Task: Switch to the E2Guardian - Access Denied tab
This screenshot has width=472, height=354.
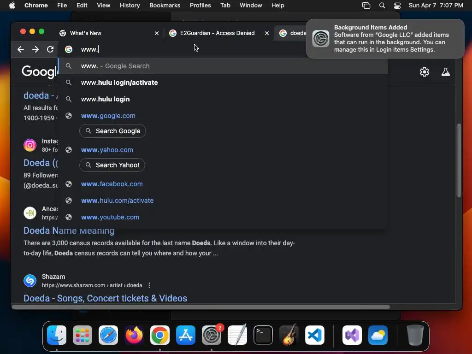Action: click(218, 33)
